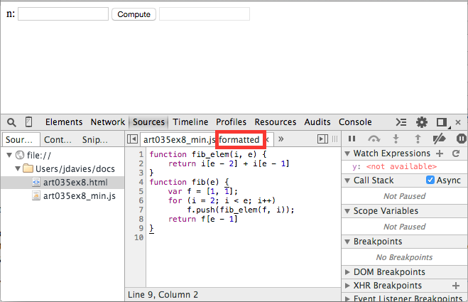
Task: Select the Sources panel tab
Action: [148, 122]
